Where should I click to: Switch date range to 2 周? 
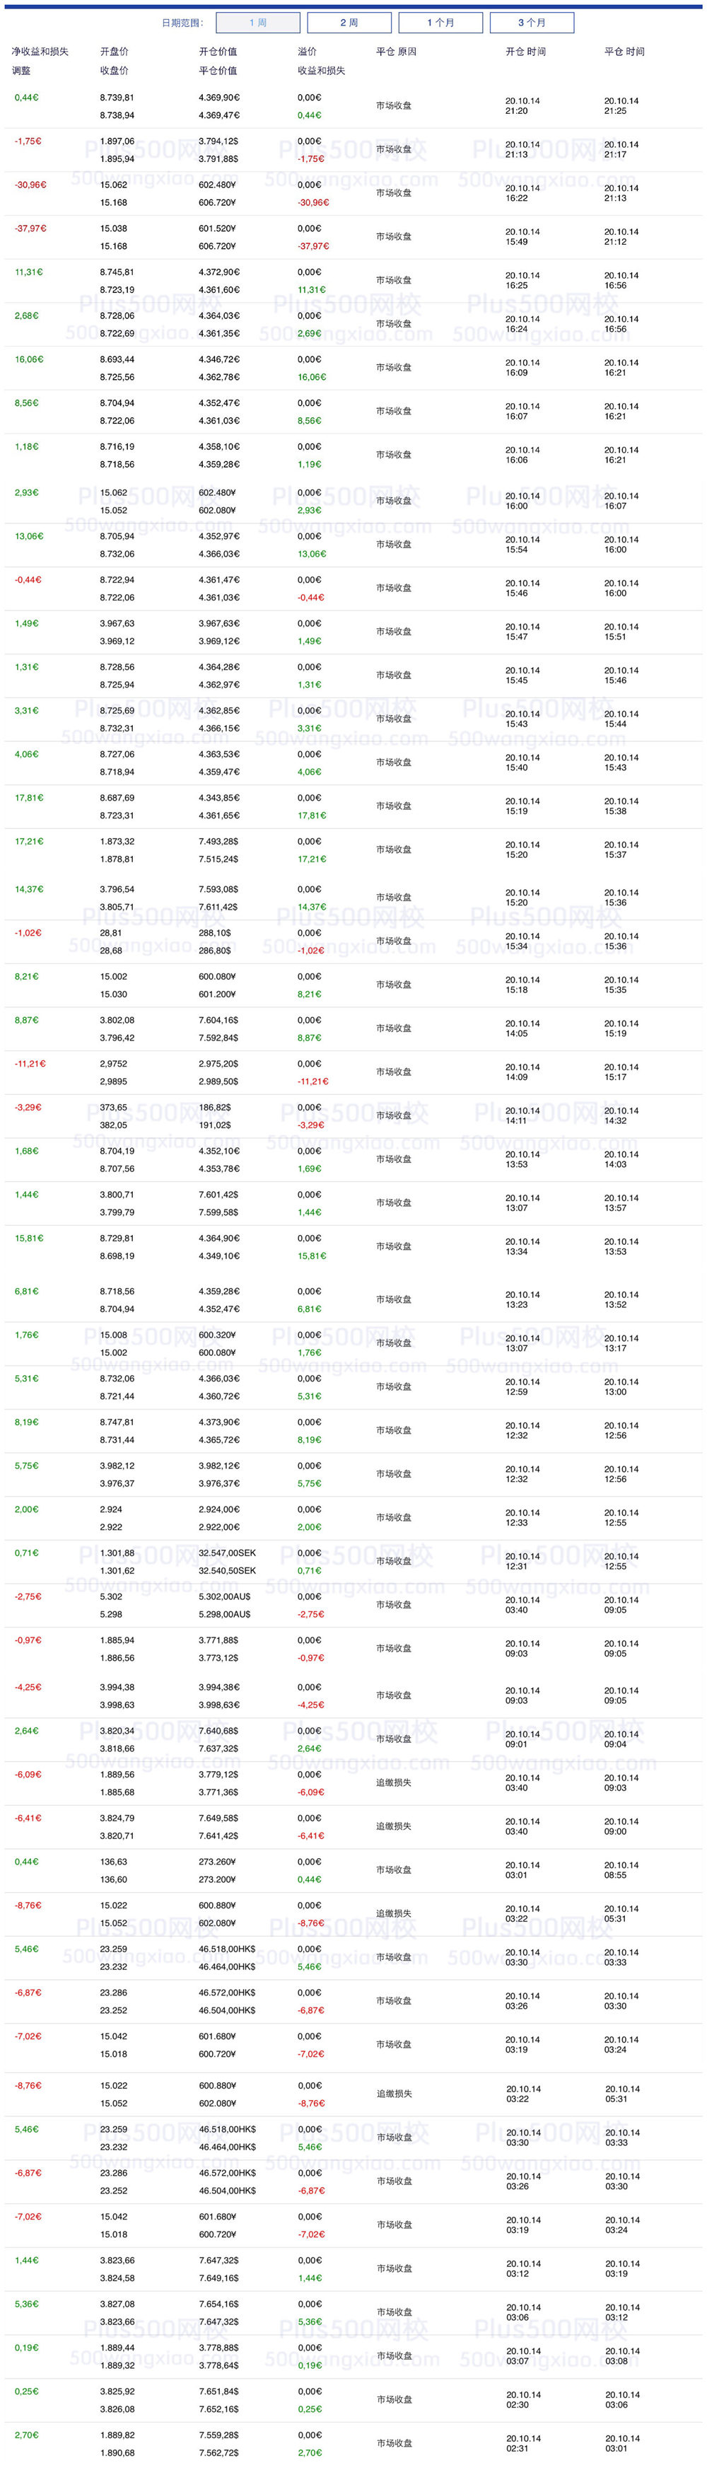click(349, 22)
